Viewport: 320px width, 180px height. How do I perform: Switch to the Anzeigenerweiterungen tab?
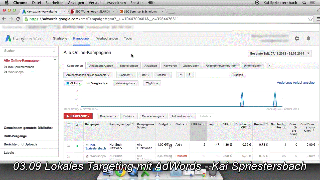[221, 66]
